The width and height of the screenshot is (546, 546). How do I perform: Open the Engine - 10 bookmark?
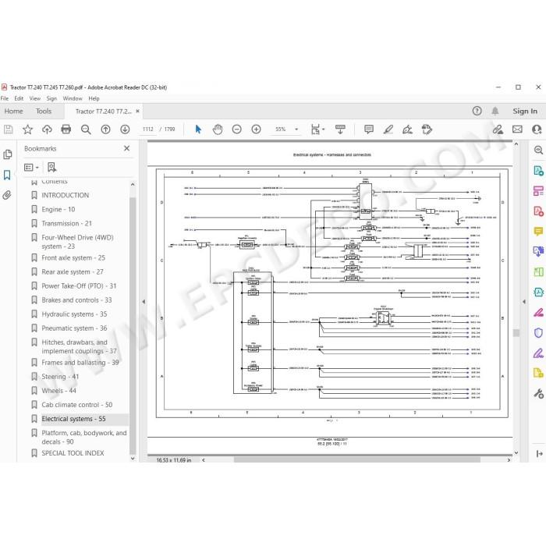tap(58, 209)
